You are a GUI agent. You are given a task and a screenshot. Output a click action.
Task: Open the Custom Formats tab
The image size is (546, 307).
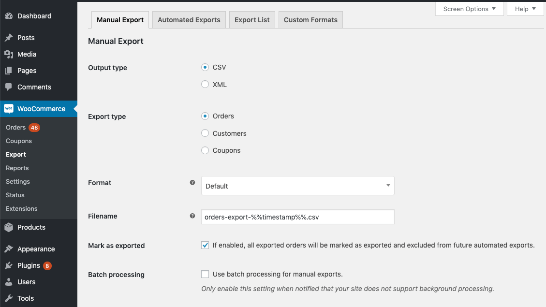pyautogui.click(x=310, y=20)
